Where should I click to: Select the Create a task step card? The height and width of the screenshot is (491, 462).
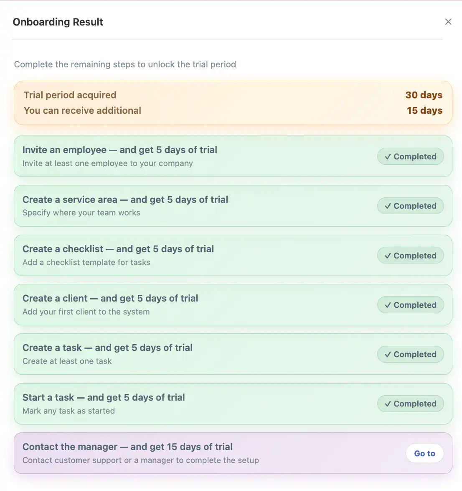tap(233, 354)
